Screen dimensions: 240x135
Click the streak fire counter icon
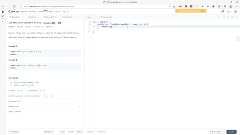[229, 12]
